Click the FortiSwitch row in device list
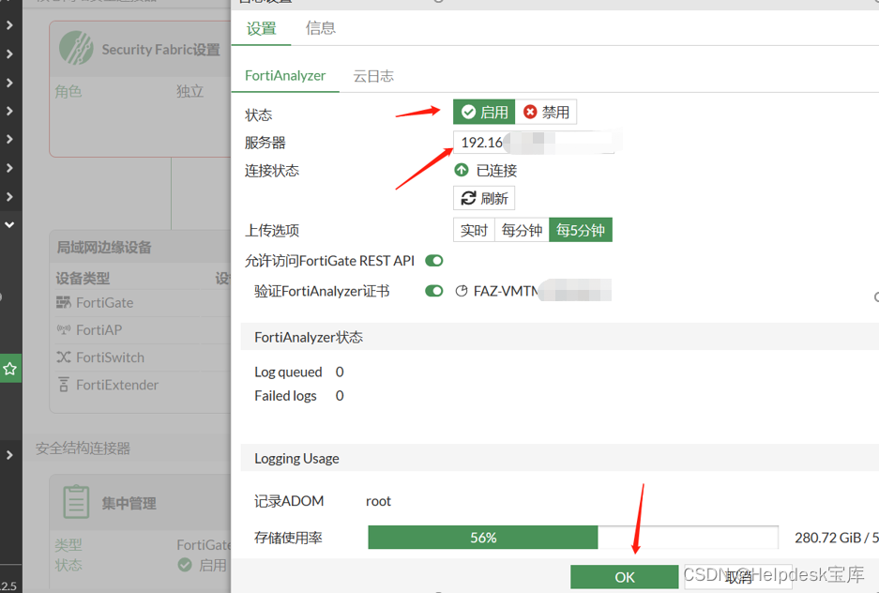This screenshot has width=879, height=593. tap(143, 357)
